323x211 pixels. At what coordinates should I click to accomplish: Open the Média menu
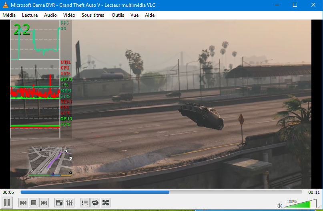point(9,15)
